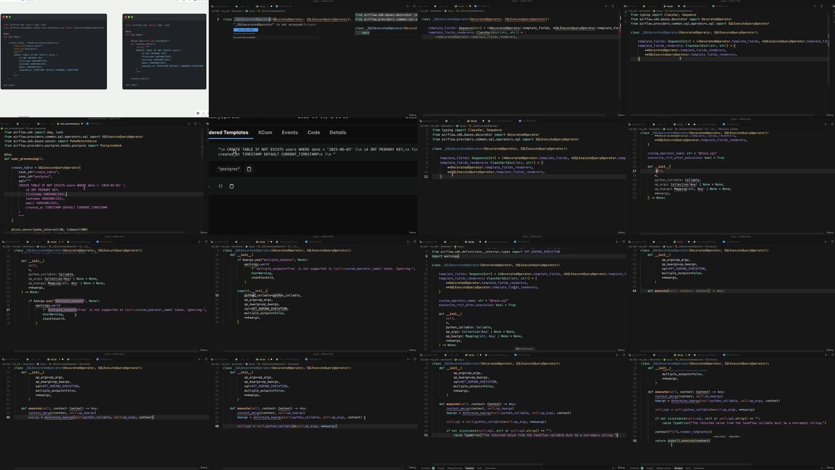Click the "postgres" rendered value
This screenshot has height=470, width=835.
pos(229,169)
